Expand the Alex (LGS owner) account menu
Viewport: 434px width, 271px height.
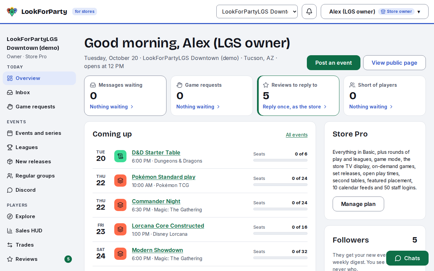tap(375, 12)
